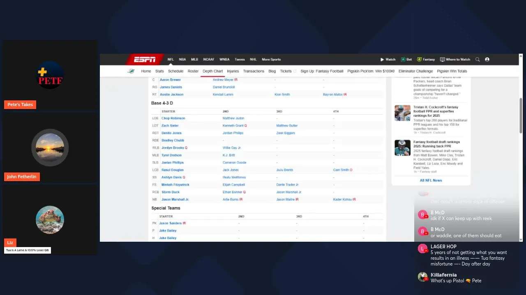This screenshot has height=295, width=526.
Task: Open Jordyn Brooks player link
Action: pos(173,148)
